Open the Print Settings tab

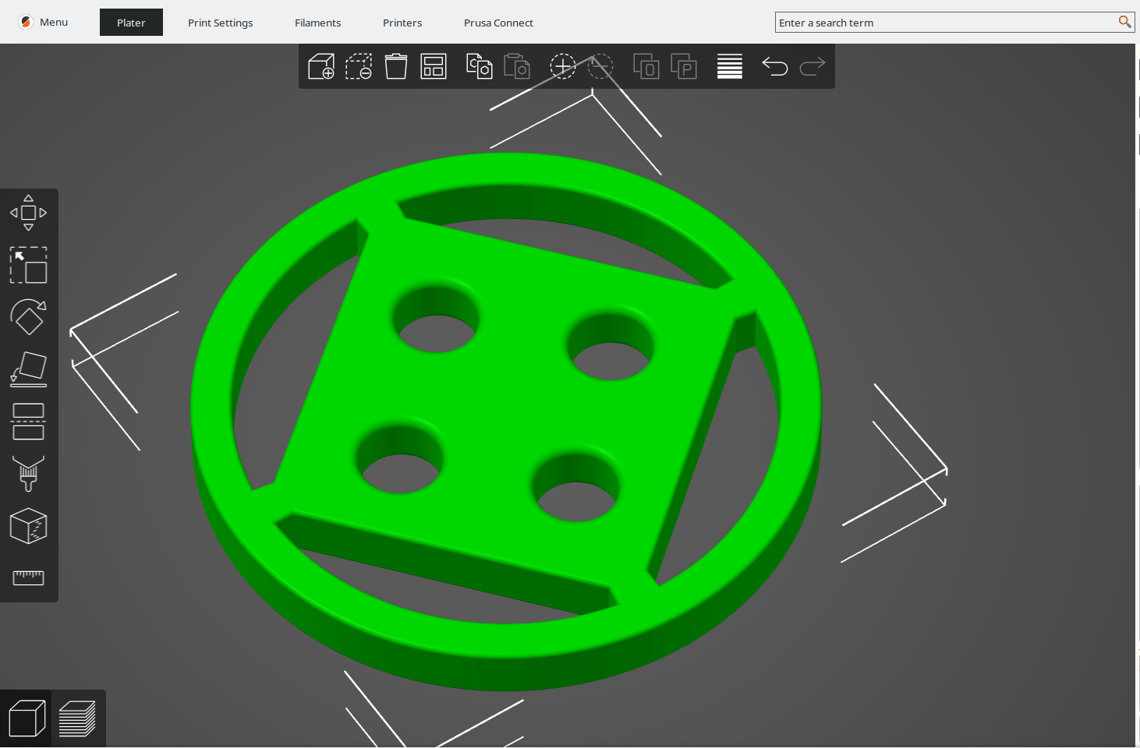tap(220, 23)
